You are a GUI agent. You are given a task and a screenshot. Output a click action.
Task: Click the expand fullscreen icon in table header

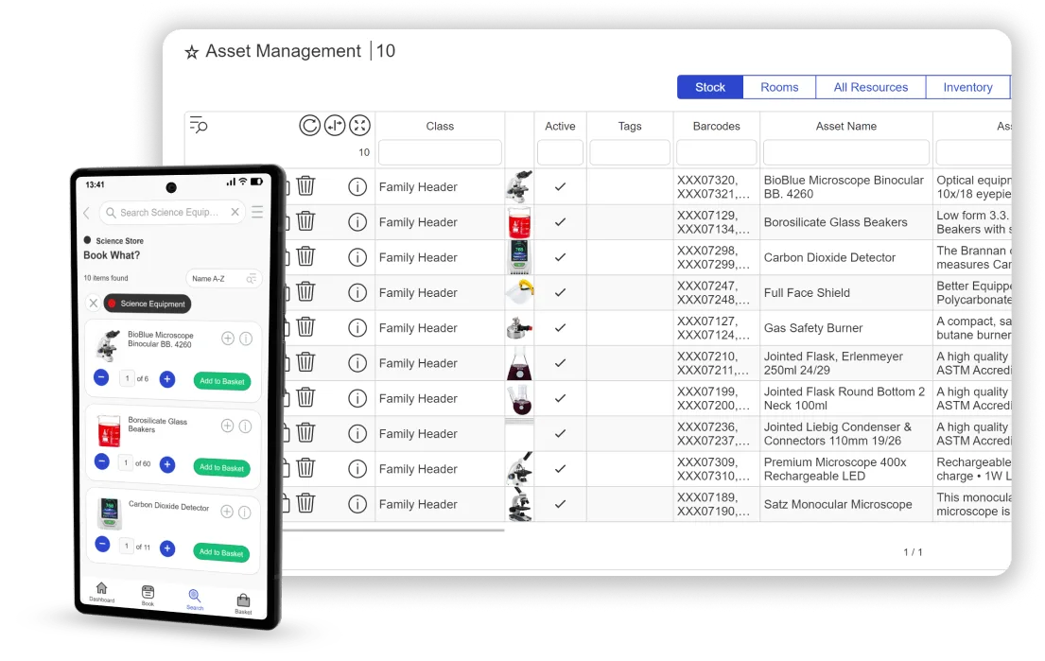click(360, 126)
